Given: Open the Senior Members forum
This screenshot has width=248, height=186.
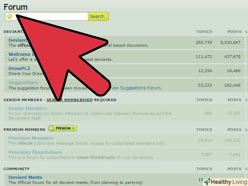Looking at the screenshot, I should point(28,108).
